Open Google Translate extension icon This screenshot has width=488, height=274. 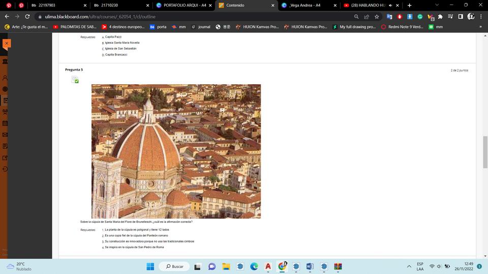point(389,16)
